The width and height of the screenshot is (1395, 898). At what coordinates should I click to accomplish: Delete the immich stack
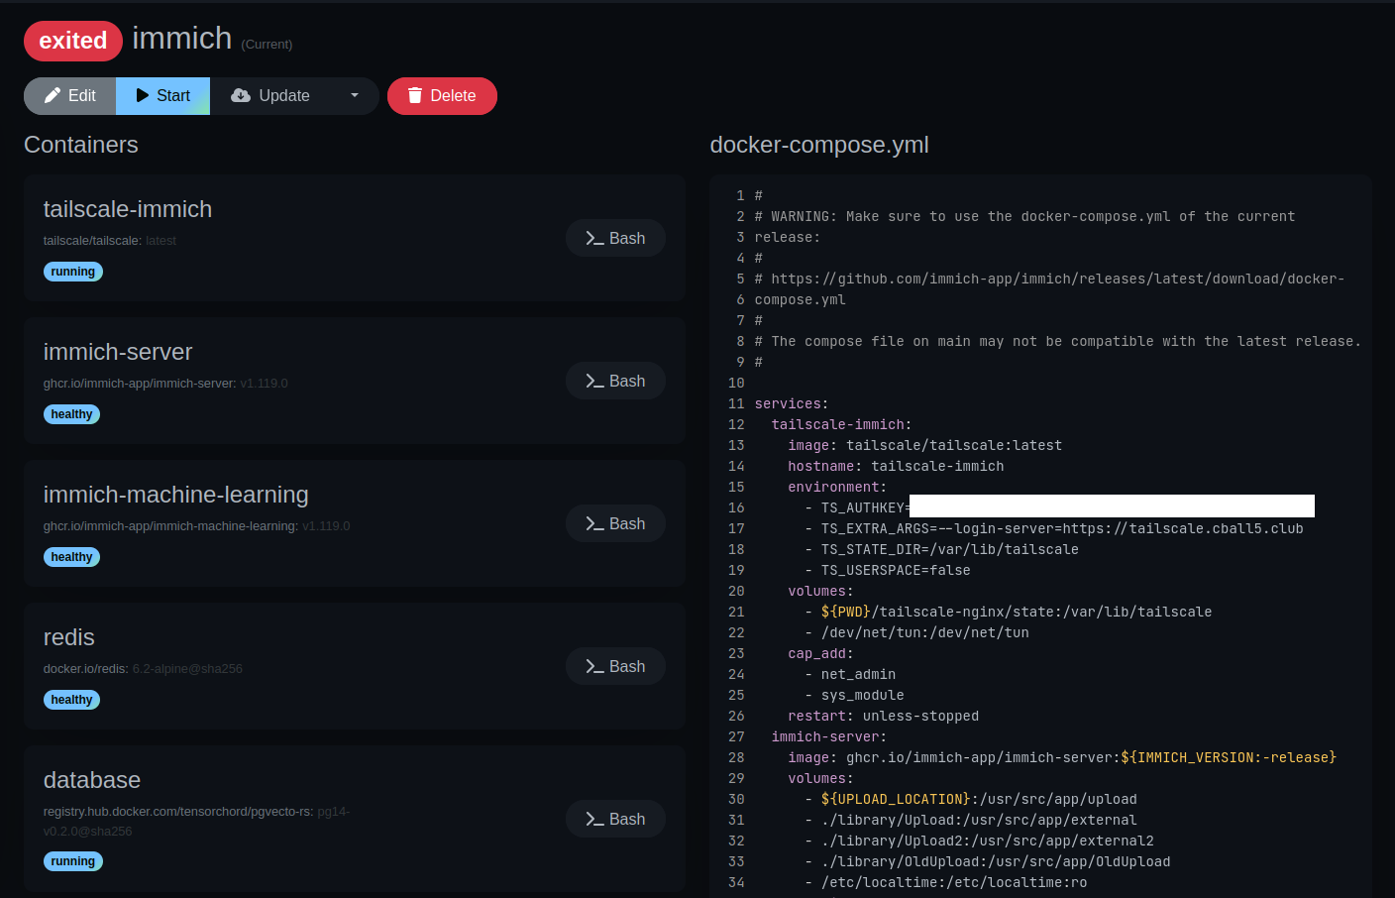[x=442, y=96]
